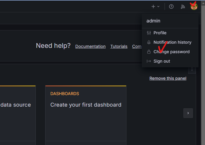Open the news feed RSS icon

(x=183, y=6)
